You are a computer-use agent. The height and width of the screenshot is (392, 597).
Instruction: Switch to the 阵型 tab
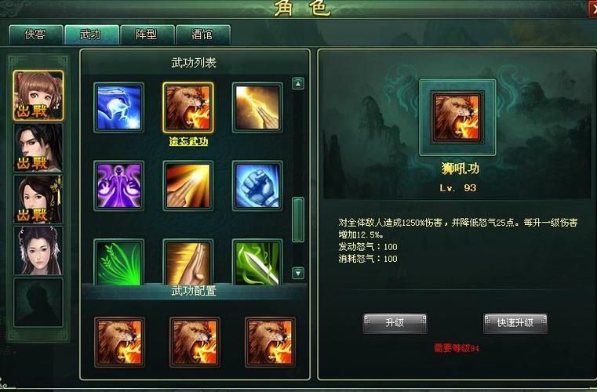(x=147, y=34)
